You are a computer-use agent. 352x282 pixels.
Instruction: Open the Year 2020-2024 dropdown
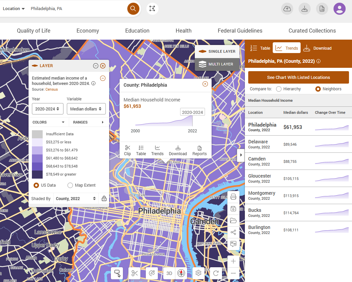48,109
